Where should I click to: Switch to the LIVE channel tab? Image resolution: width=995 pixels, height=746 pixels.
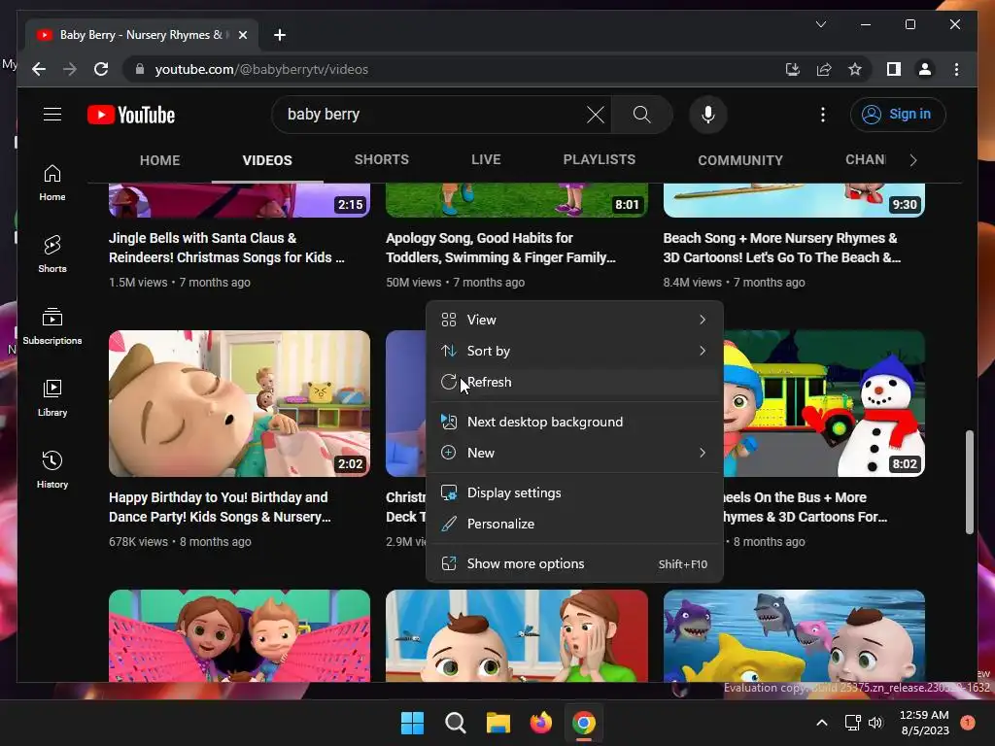coord(486,160)
